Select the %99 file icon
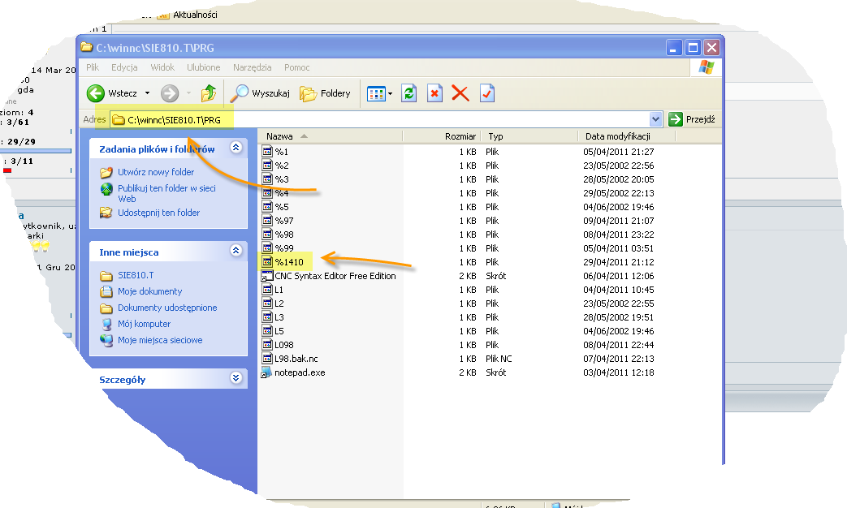 click(x=267, y=248)
